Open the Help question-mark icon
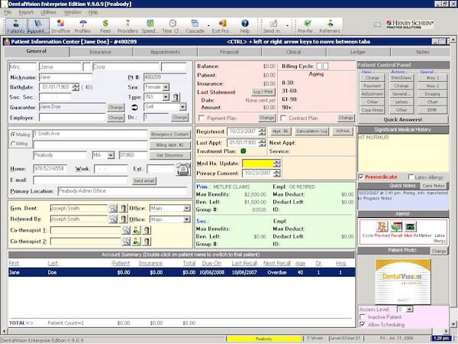 pyautogui.click(x=245, y=26)
